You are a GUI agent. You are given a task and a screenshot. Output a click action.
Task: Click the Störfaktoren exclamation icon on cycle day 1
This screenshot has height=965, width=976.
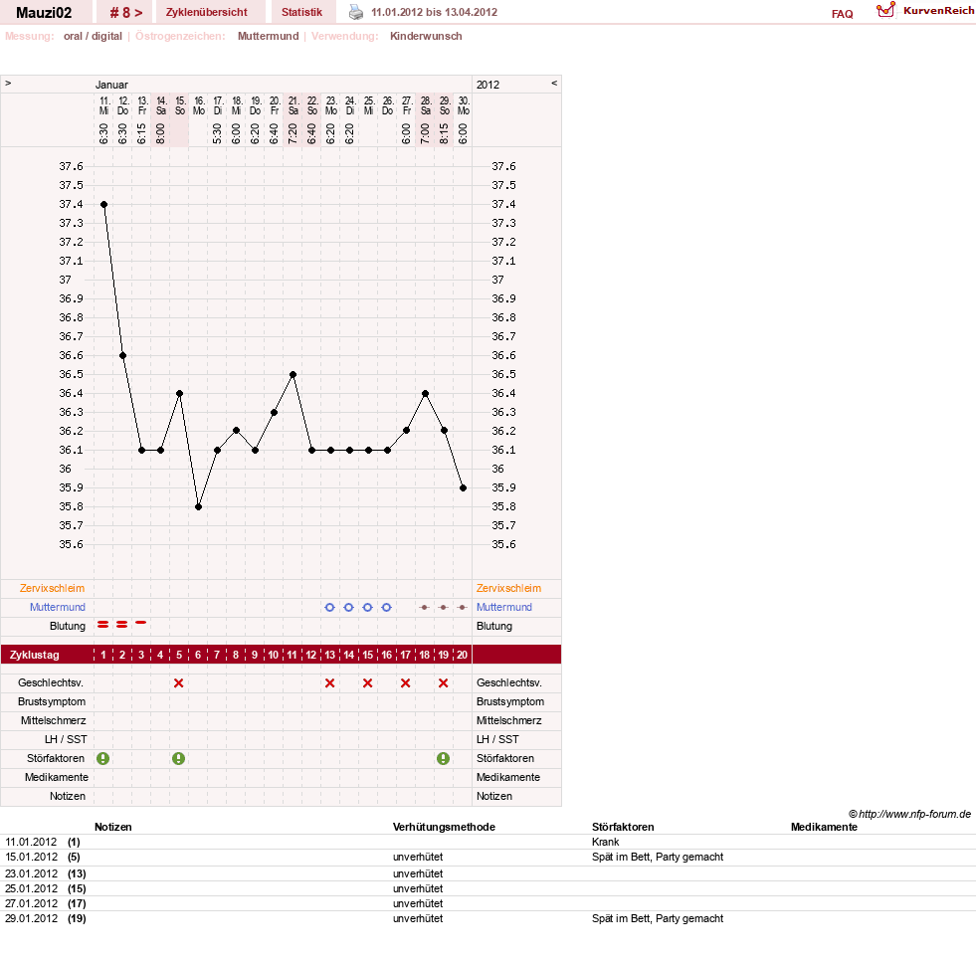[x=103, y=758]
